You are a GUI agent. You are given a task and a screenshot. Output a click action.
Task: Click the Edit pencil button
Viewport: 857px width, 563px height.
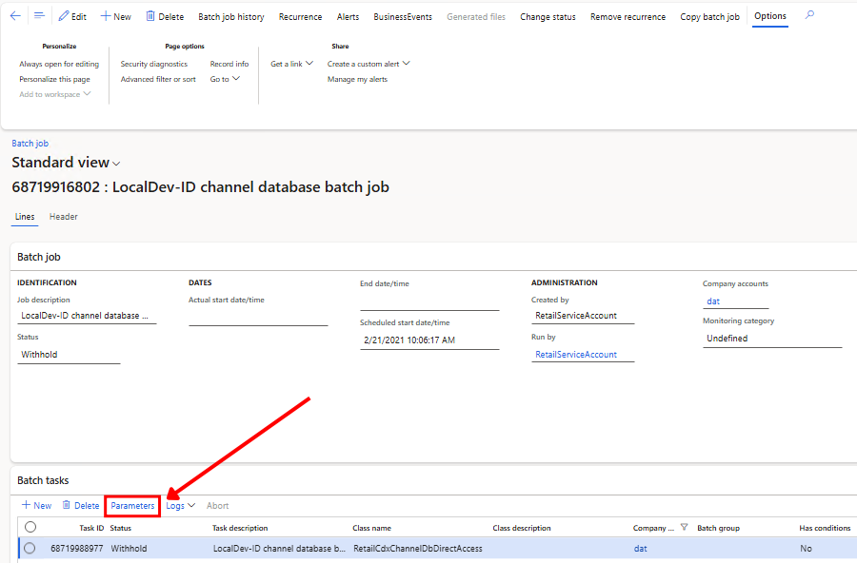tap(72, 16)
